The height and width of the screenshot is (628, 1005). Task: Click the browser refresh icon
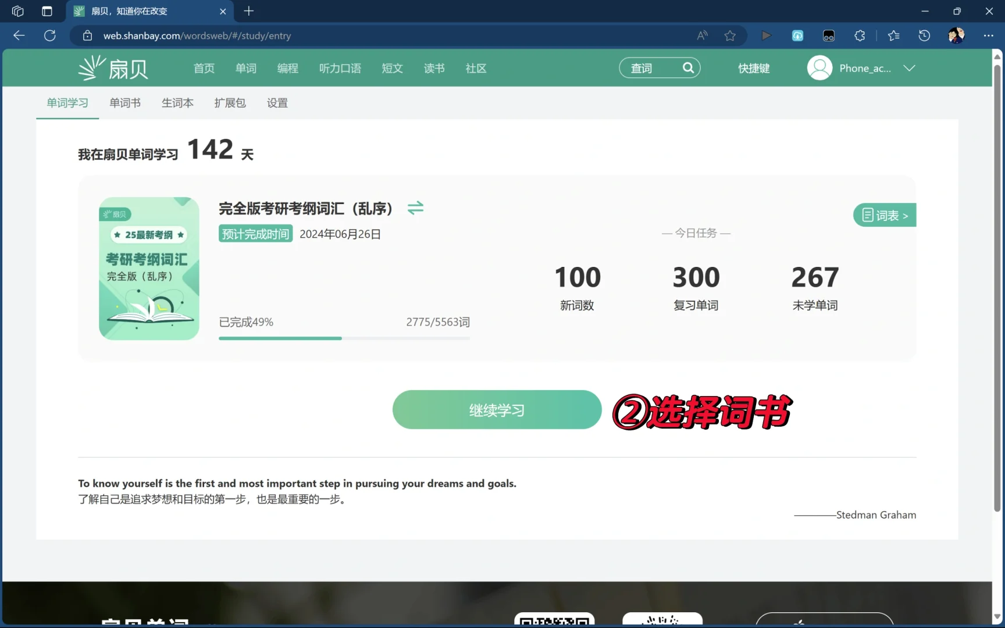click(50, 35)
